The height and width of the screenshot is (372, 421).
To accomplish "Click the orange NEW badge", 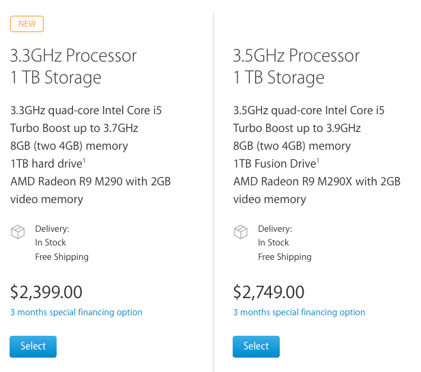I will (x=27, y=24).
